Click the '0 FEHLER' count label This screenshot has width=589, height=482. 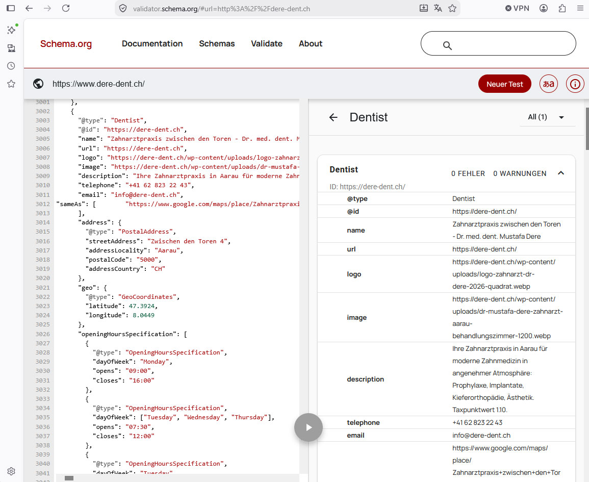[x=468, y=173]
